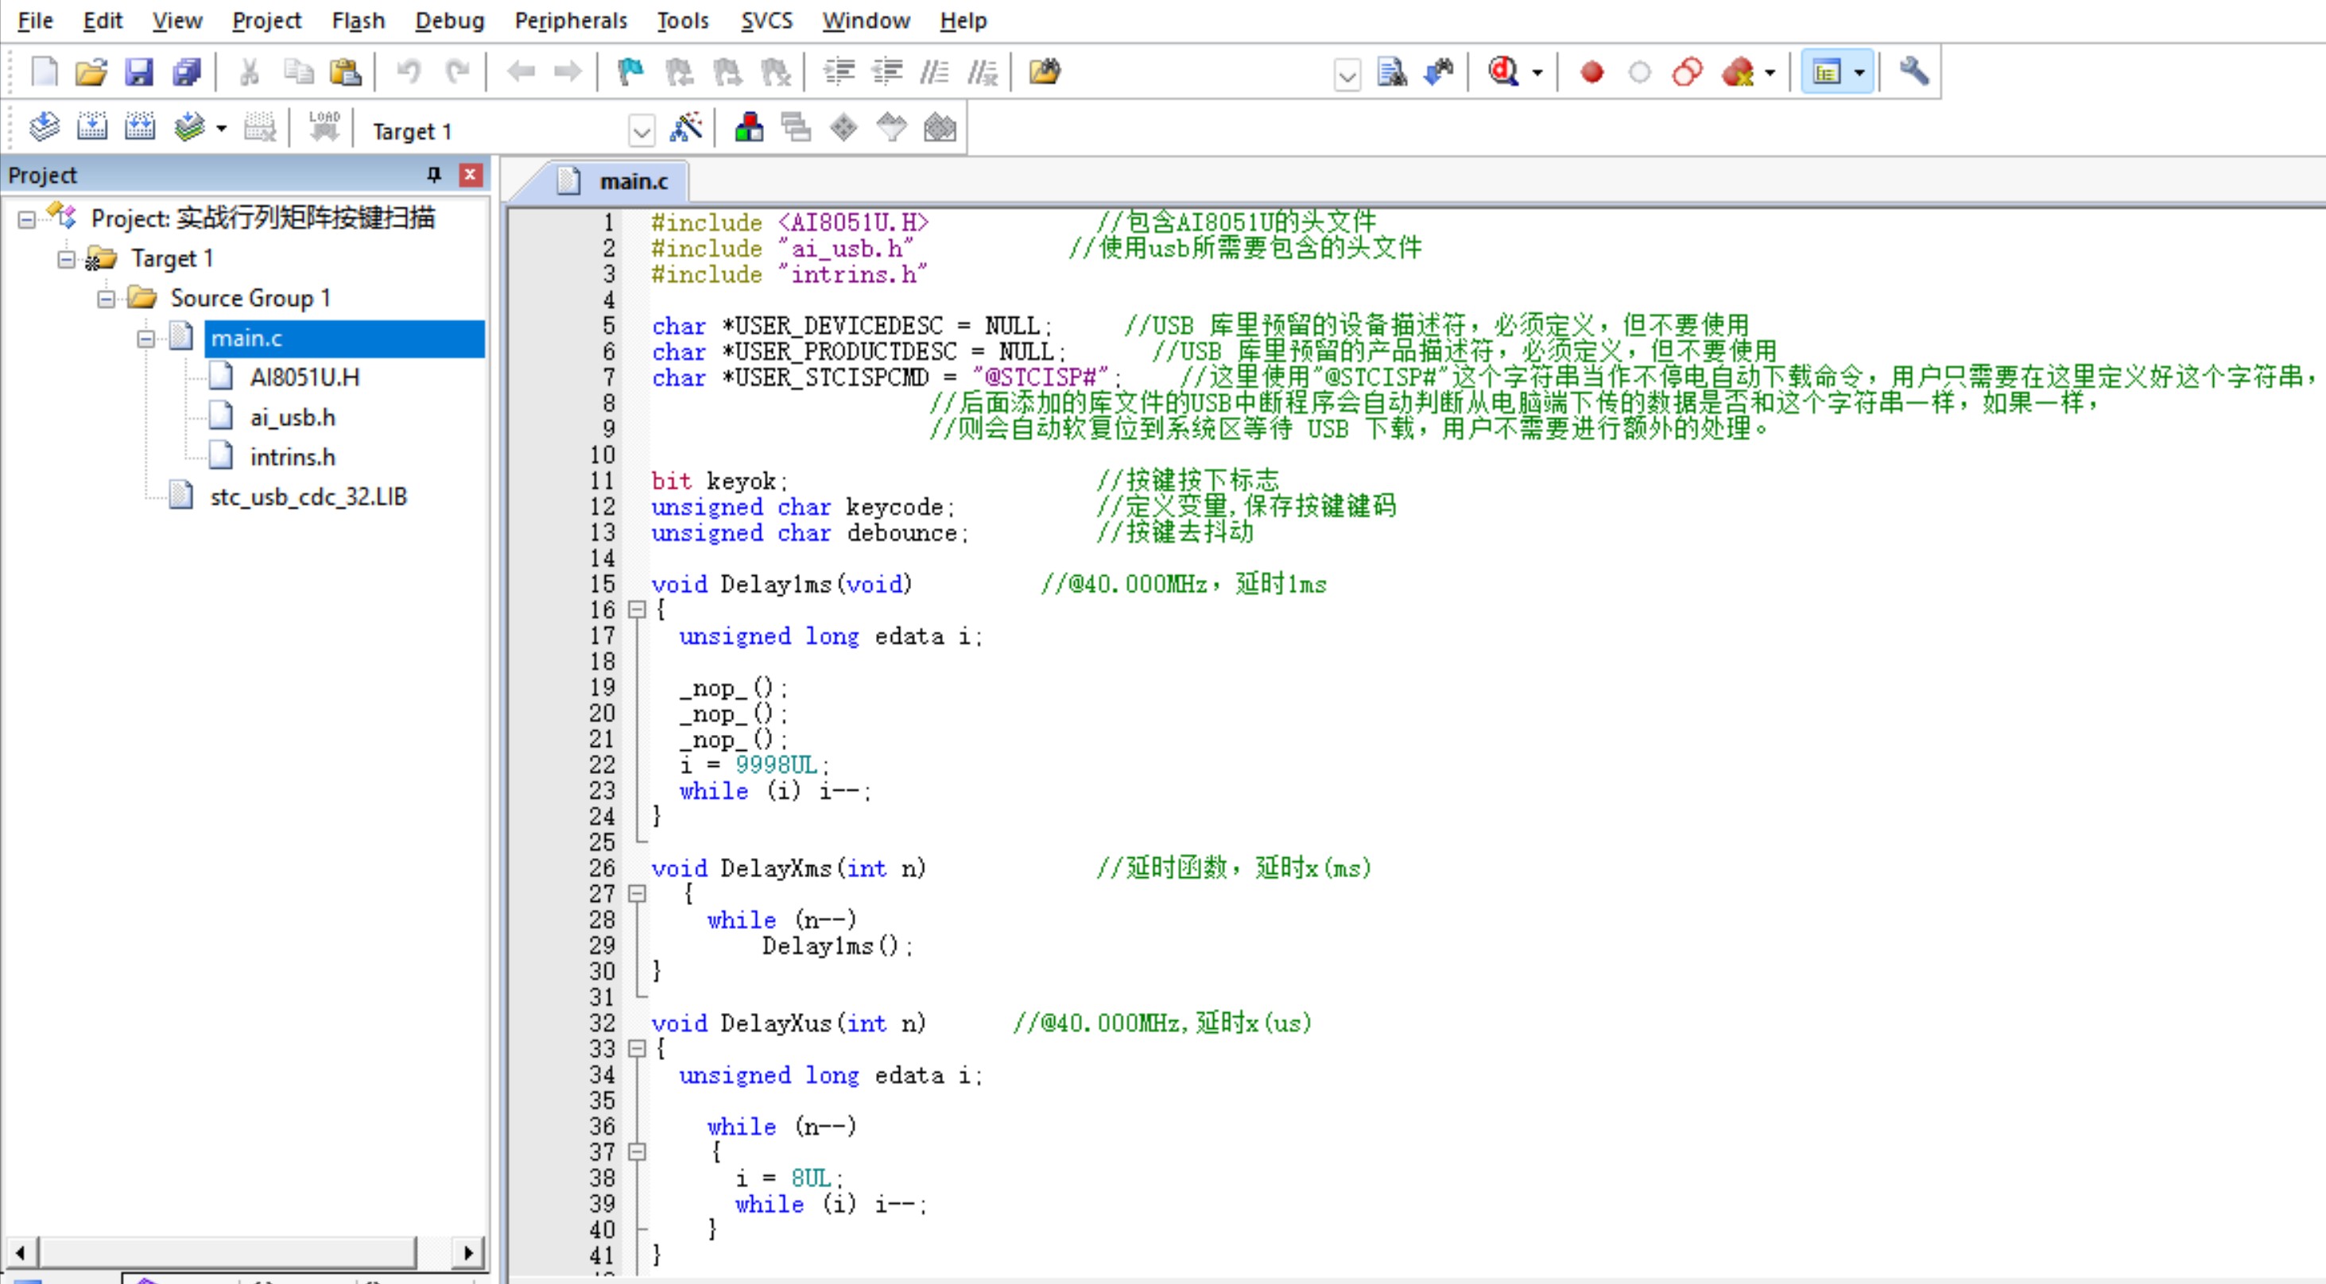Comment out the selected lines
2326x1284 pixels.
pyautogui.click(x=935, y=72)
